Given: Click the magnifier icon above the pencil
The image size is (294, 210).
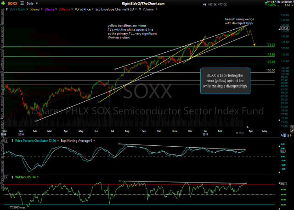Looking at the screenshot, I should tap(292, 127).
